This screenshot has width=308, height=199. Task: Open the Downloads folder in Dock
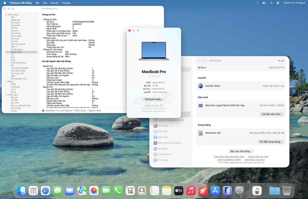click(275, 191)
